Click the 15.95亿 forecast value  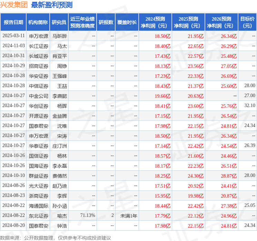(x=162, y=196)
